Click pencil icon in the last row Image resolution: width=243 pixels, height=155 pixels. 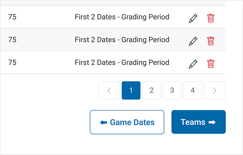(x=193, y=64)
